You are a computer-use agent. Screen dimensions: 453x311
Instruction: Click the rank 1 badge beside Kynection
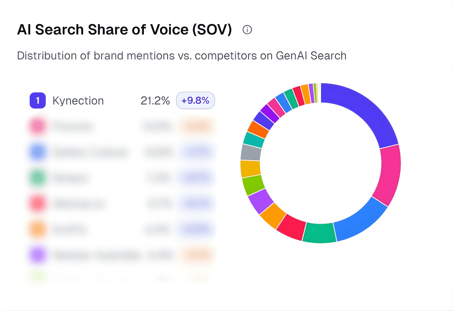click(x=37, y=100)
